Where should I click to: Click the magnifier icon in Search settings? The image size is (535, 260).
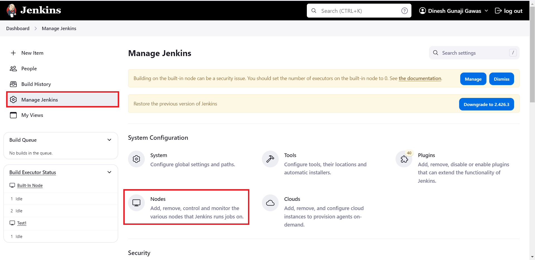[435, 53]
